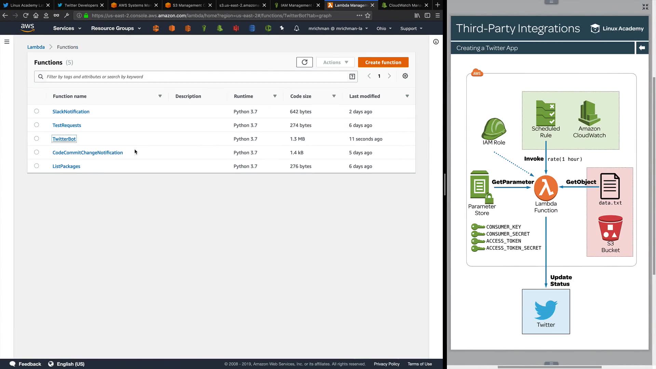Click the refresh functions list button
The width and height of the screenshot is (656, 369).
(304, 62)
